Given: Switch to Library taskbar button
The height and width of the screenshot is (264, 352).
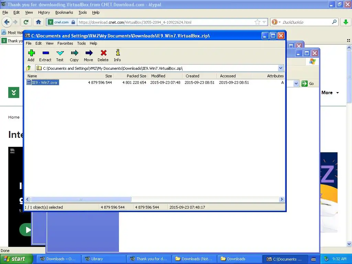Looking at the screenshot, I should (103, 259).
